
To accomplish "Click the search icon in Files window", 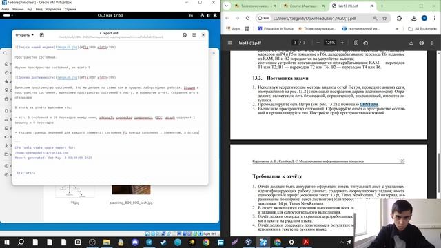I will (5, 53).
